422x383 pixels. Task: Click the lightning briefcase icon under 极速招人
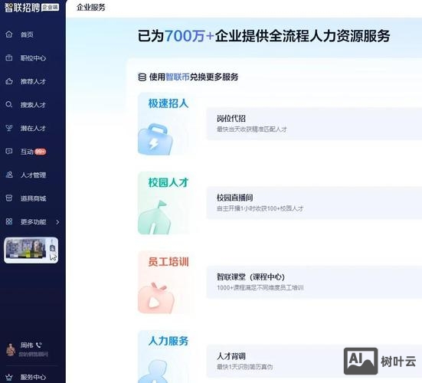coord(155,139)
